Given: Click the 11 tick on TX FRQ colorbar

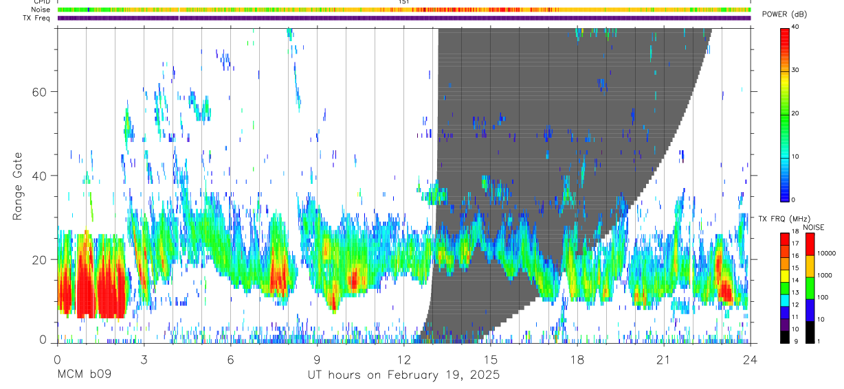Looking at the screenshot, I should pyautogui.click(x=795, y=317).
